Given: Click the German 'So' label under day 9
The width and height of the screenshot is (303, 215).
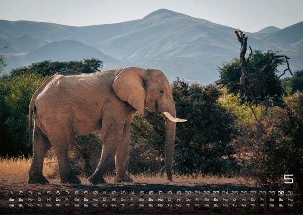Looking at the screenshot, I should tap(86, 199).
